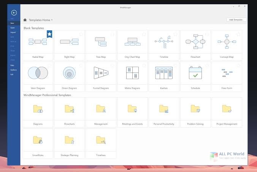Viewport: 257px width, 172px height.
Task: Choose Import in the sidebar menu
Action: coord(13,32)
